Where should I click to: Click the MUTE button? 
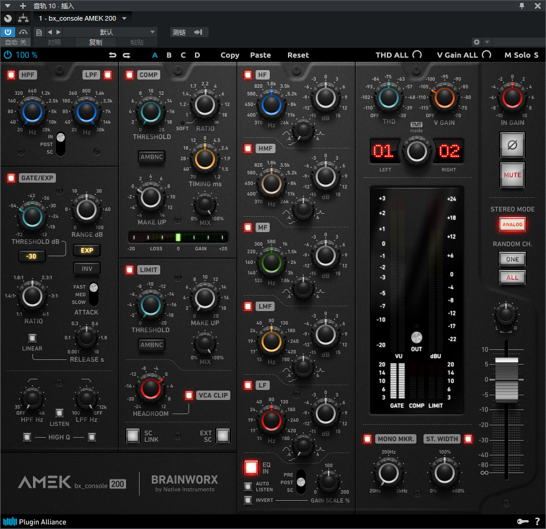tap(512, 175)
